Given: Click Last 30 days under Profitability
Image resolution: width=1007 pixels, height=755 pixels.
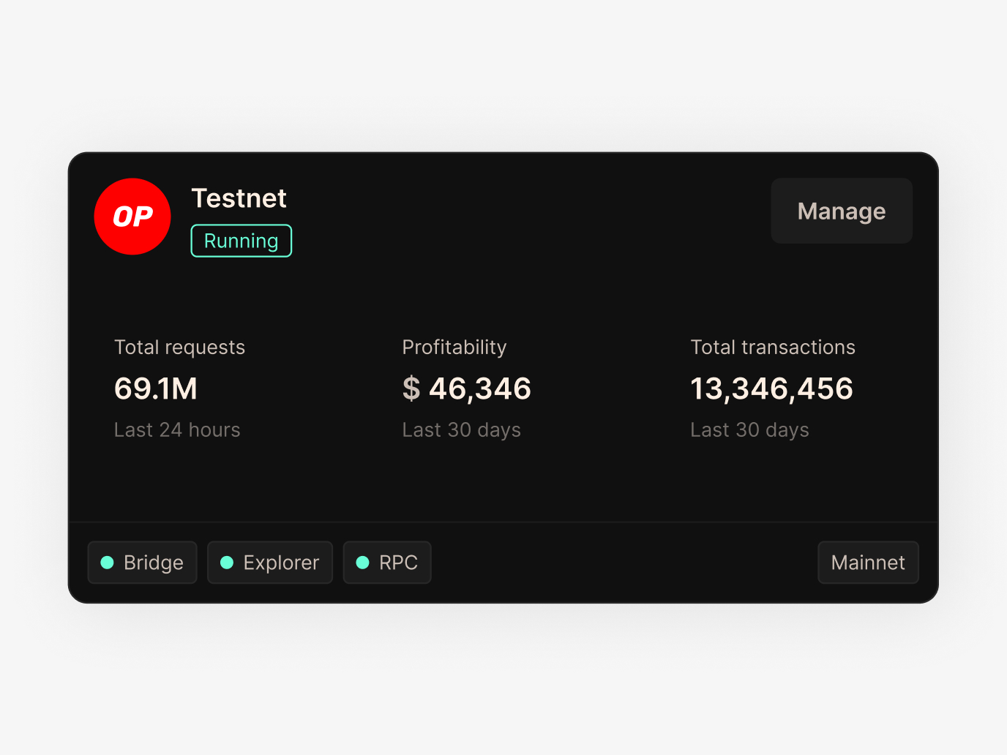Looking at the screenshot, I should coord(462,430).
